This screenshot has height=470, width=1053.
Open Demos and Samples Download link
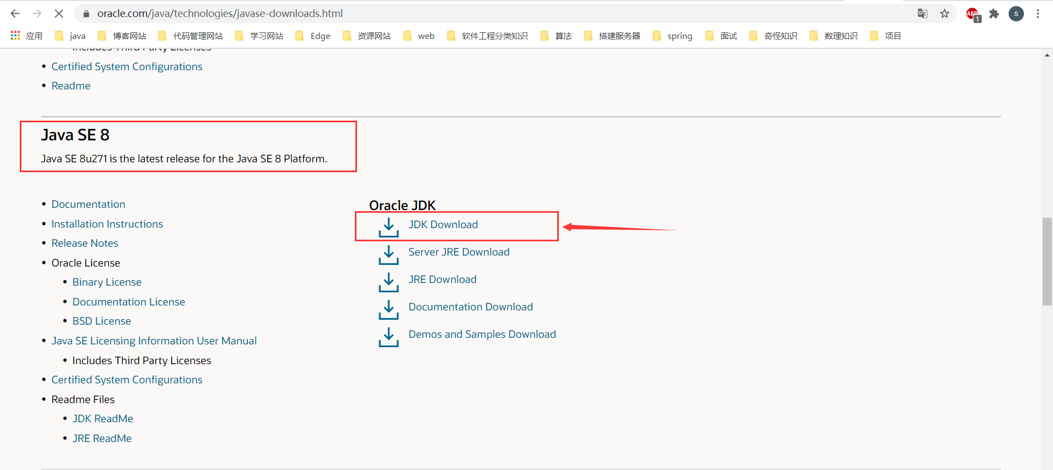pos(482,334)
